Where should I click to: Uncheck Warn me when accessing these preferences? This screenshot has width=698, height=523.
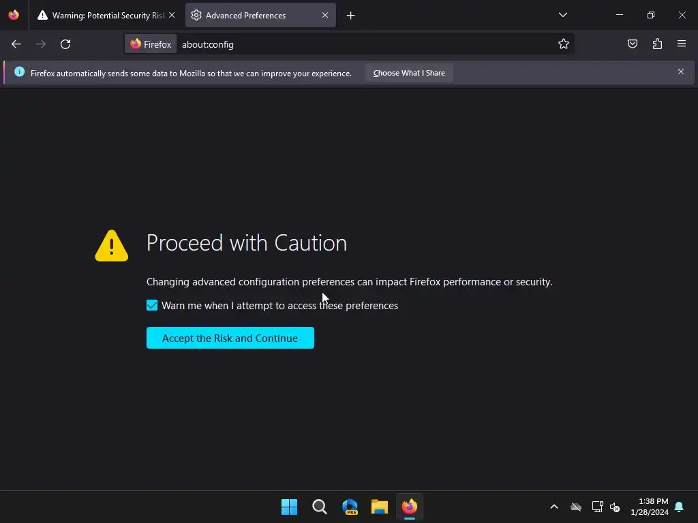coord(152,306)
